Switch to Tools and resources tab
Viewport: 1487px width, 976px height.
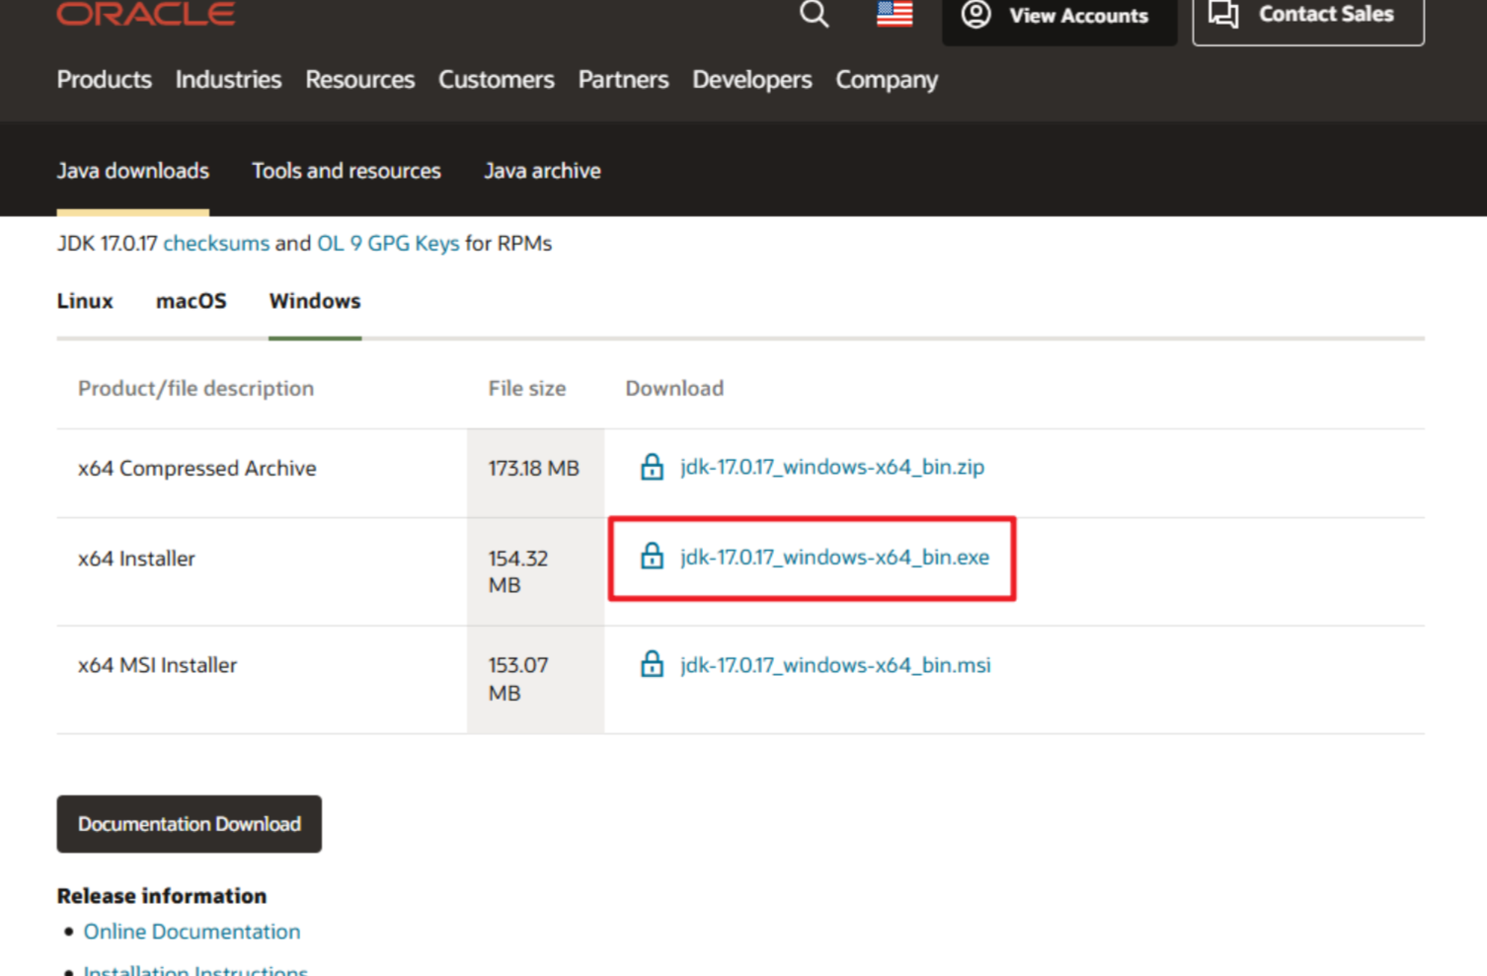pyautogui.click(x=347, y=171)
